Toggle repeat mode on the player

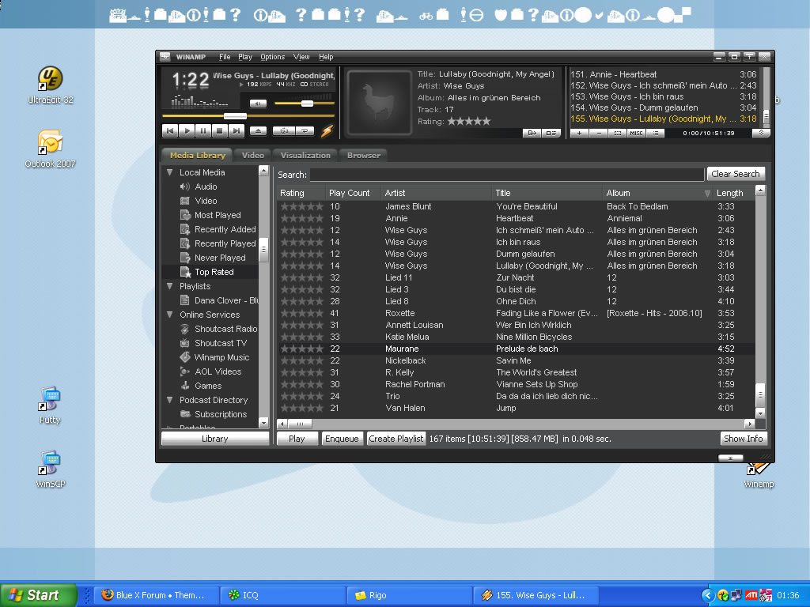click(x=305, y=131)
